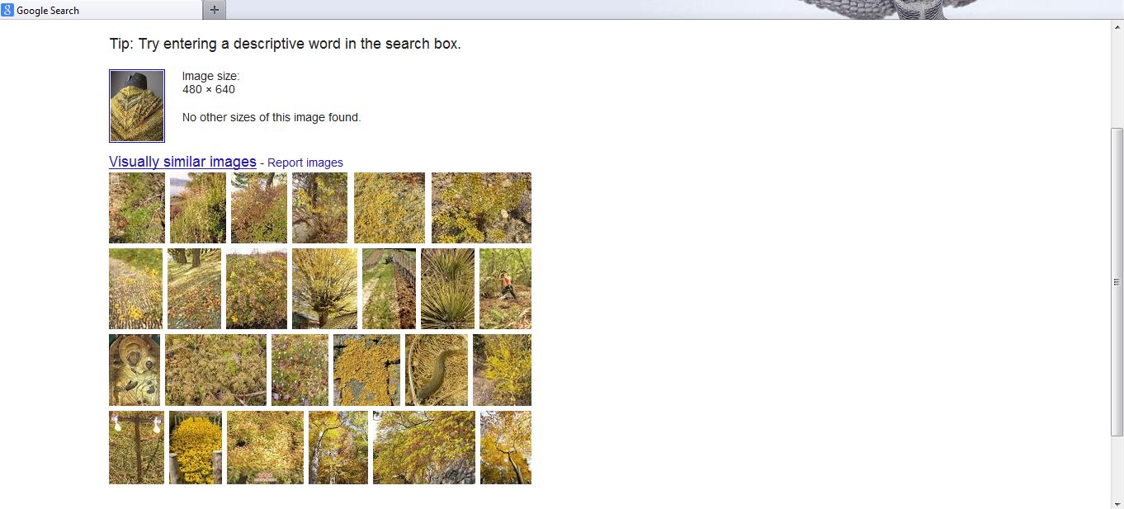
Task: Open Visually similar images link
Action: [x=182, y=162]
